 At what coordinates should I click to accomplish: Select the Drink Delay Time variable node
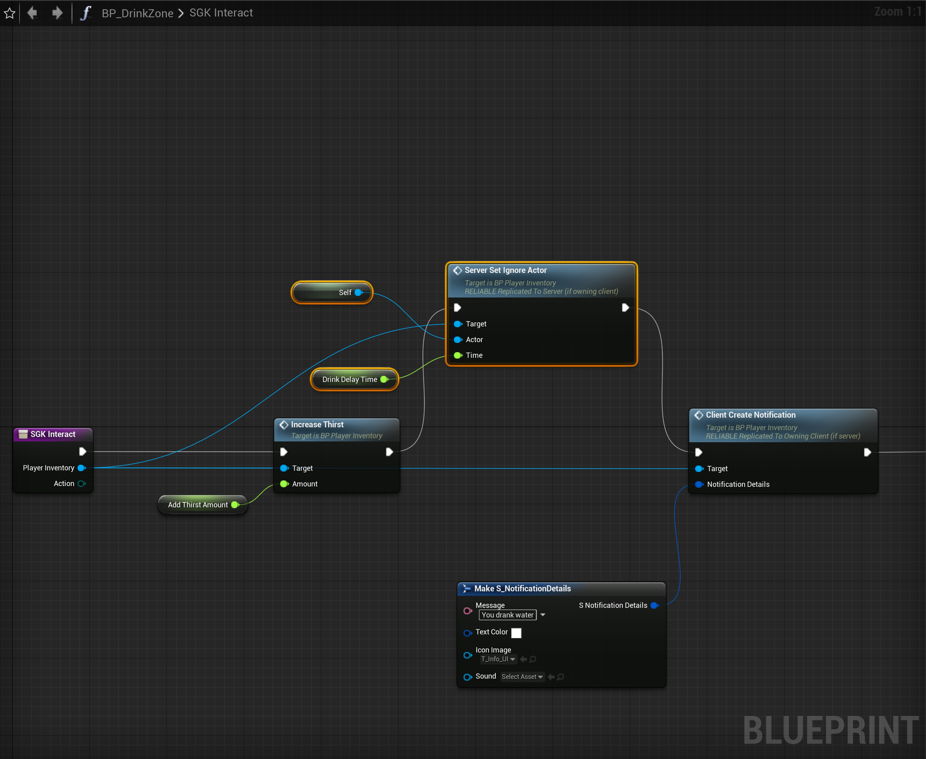(x=349, y=379)
